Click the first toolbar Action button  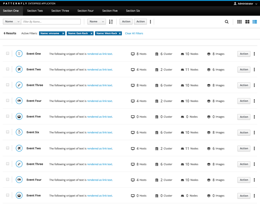[126, 22]
